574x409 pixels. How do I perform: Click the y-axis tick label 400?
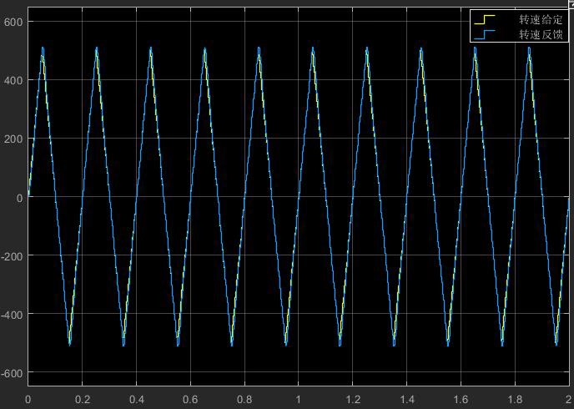pos(13,80)
